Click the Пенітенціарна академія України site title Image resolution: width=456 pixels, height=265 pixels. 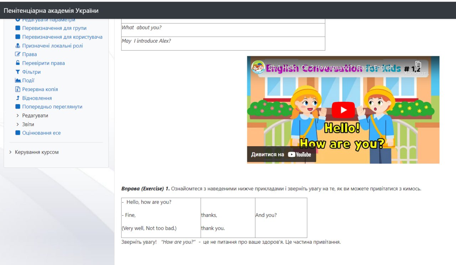click(51, 11)
